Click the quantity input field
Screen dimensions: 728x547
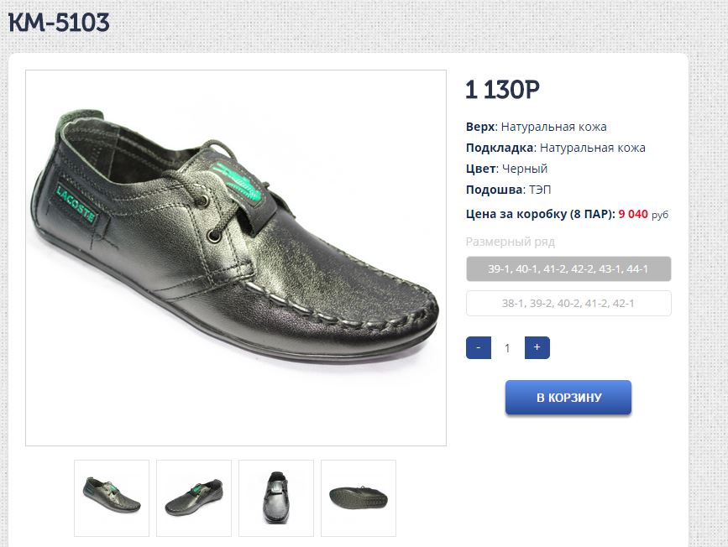(x=507, y=348)
